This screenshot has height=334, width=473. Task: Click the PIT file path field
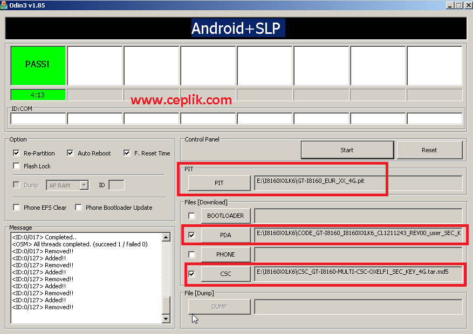[x=358, y=183]
